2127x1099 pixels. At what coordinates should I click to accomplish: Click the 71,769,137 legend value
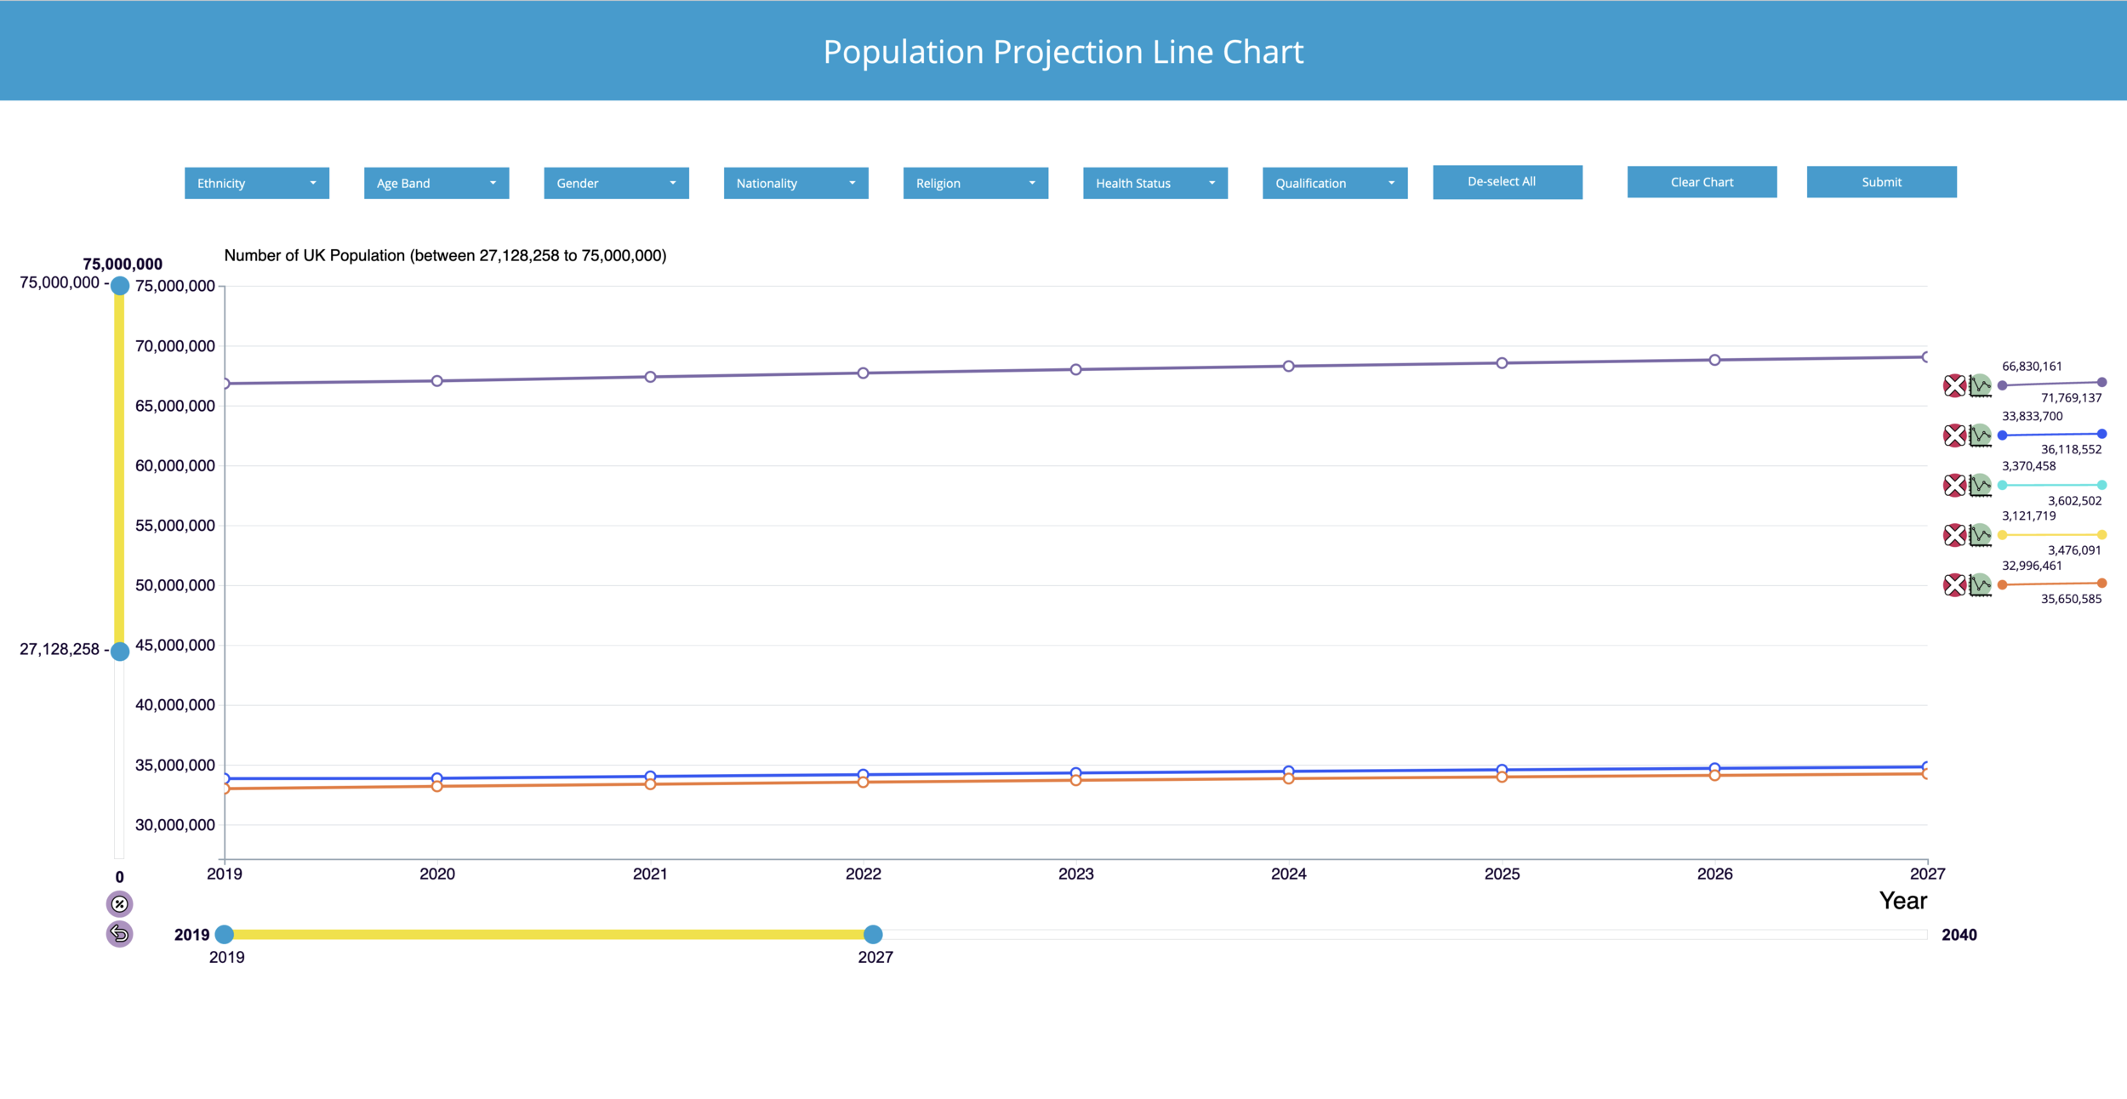point(2072,398)
